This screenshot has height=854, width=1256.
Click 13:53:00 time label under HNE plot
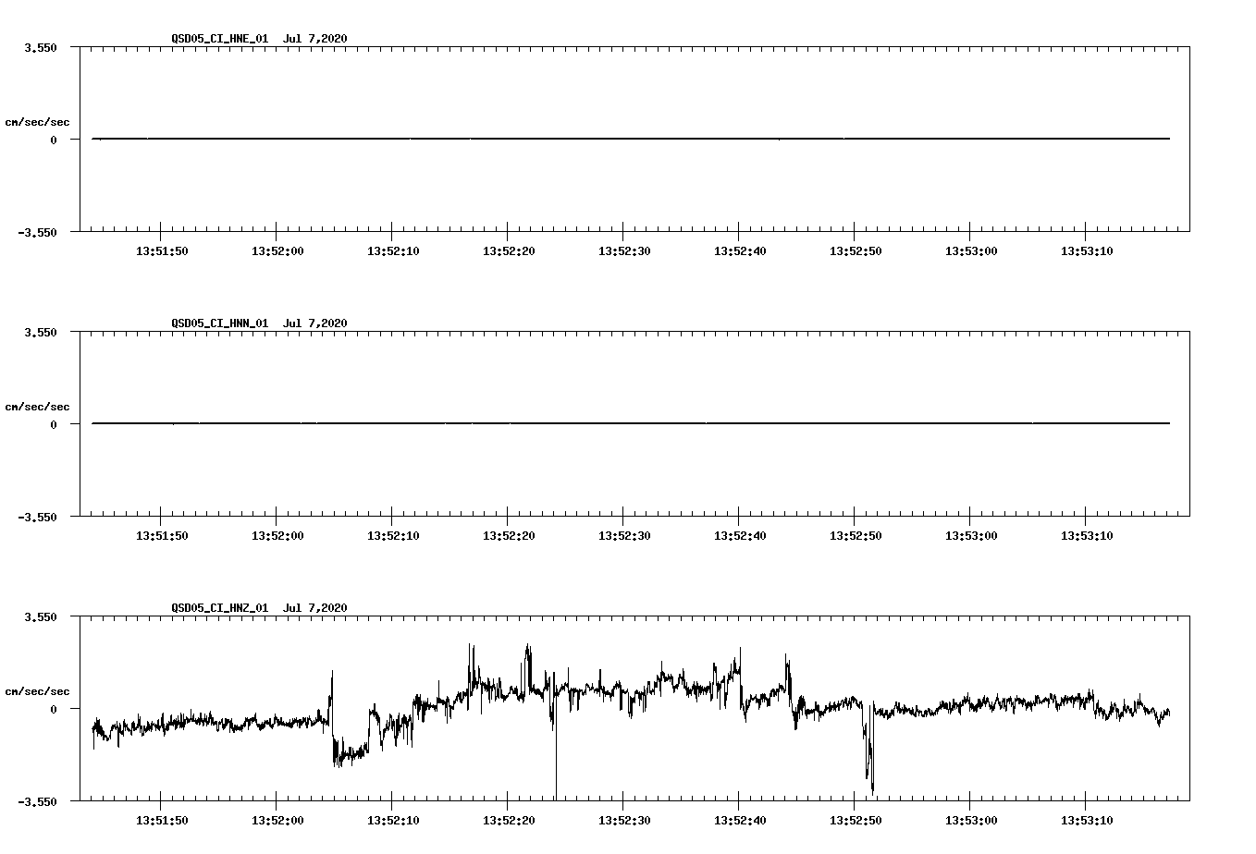click(x=971, y=250)
